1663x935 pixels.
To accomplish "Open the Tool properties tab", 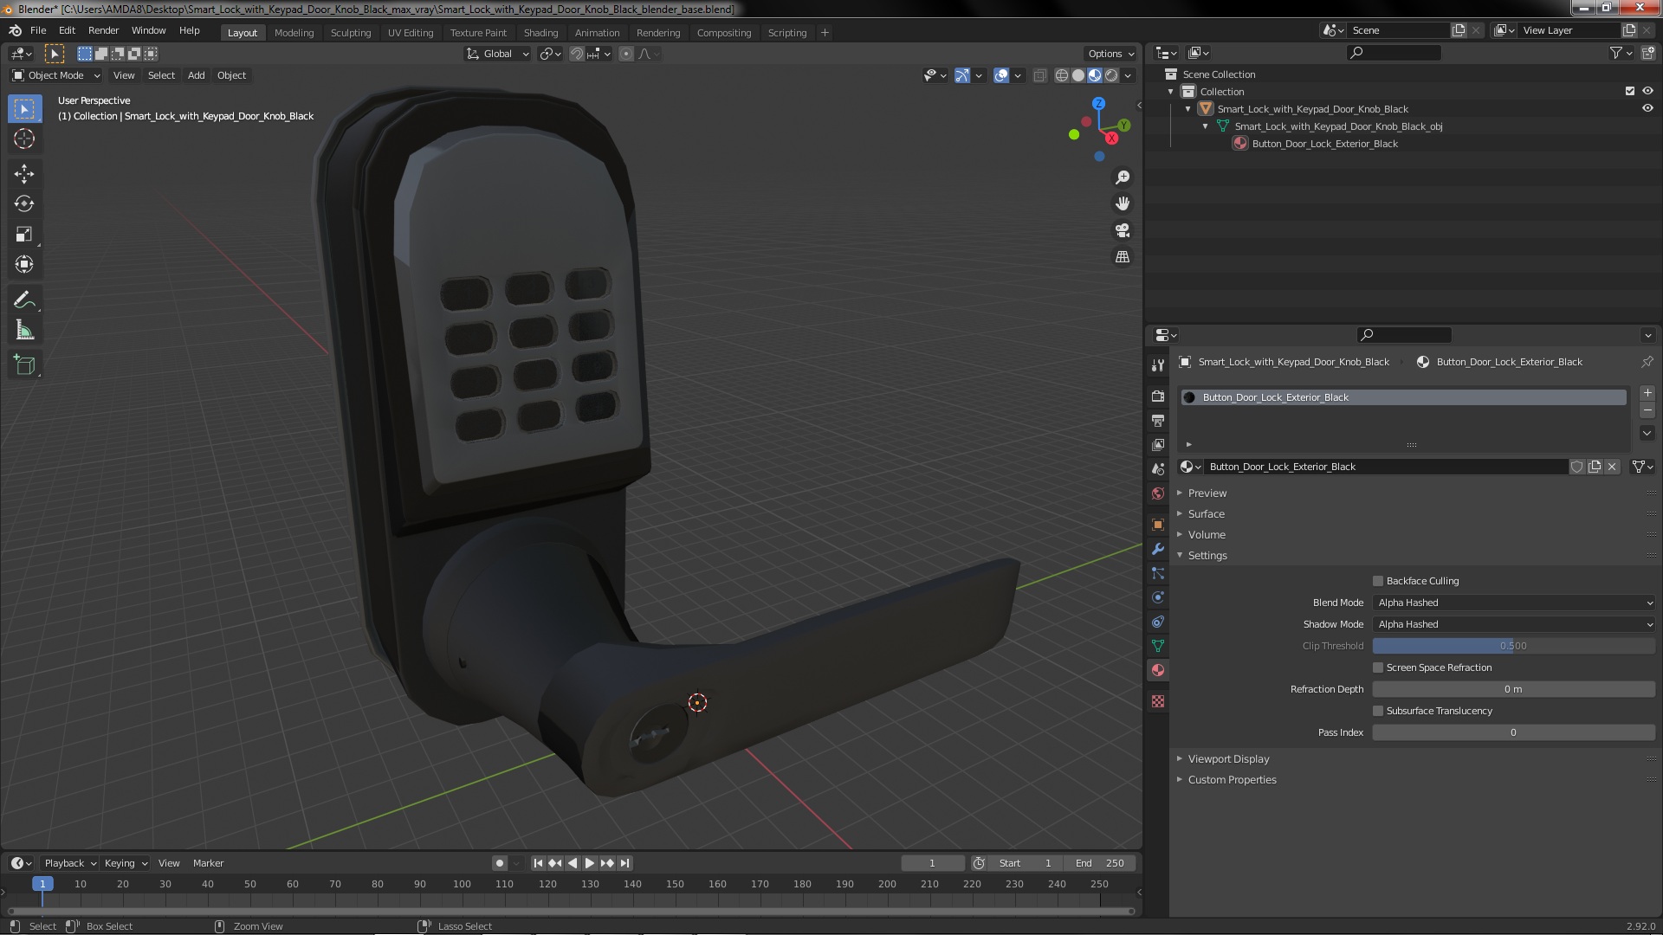I will 1158,365.
